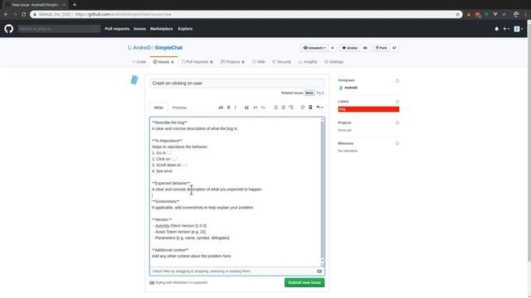Focus the issue title field

pos(237,83)
